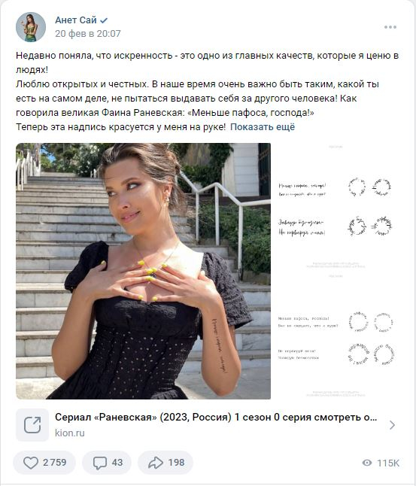Screen dimensions: 416x486
Task: Click the 2 759 likes count
Action: tap(55, 463)
